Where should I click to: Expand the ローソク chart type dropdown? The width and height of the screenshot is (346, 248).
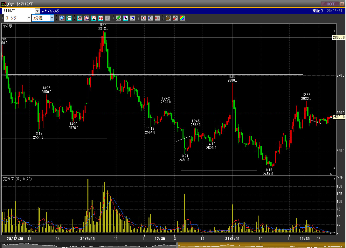coord(29,18)
